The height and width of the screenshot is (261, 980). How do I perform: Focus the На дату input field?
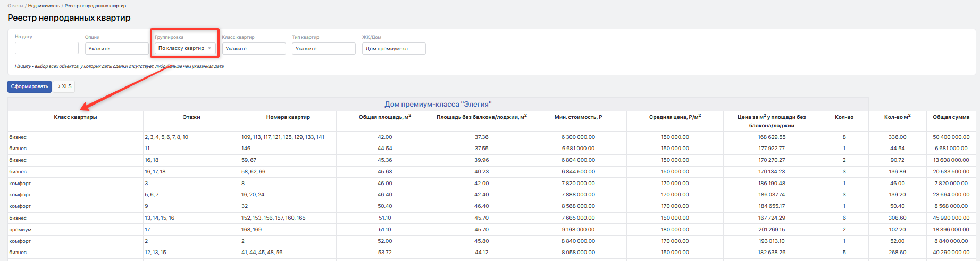[47, 48]
